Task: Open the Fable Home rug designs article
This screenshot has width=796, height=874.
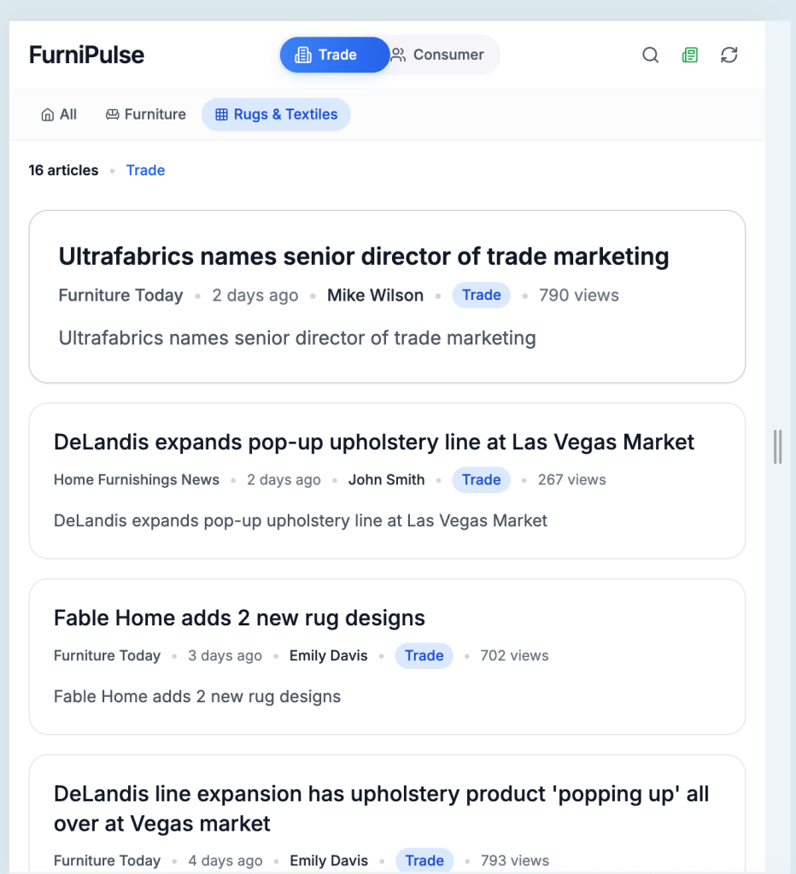Action: click(239, 617)
